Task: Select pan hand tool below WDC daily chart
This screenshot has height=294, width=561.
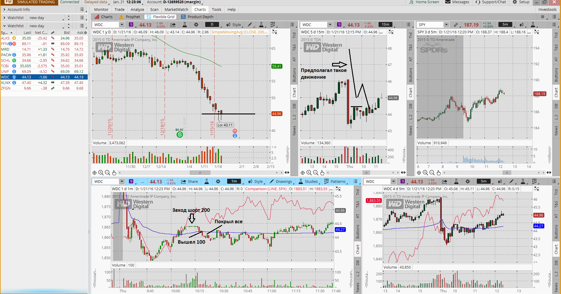Action: [x=114, y=173]
